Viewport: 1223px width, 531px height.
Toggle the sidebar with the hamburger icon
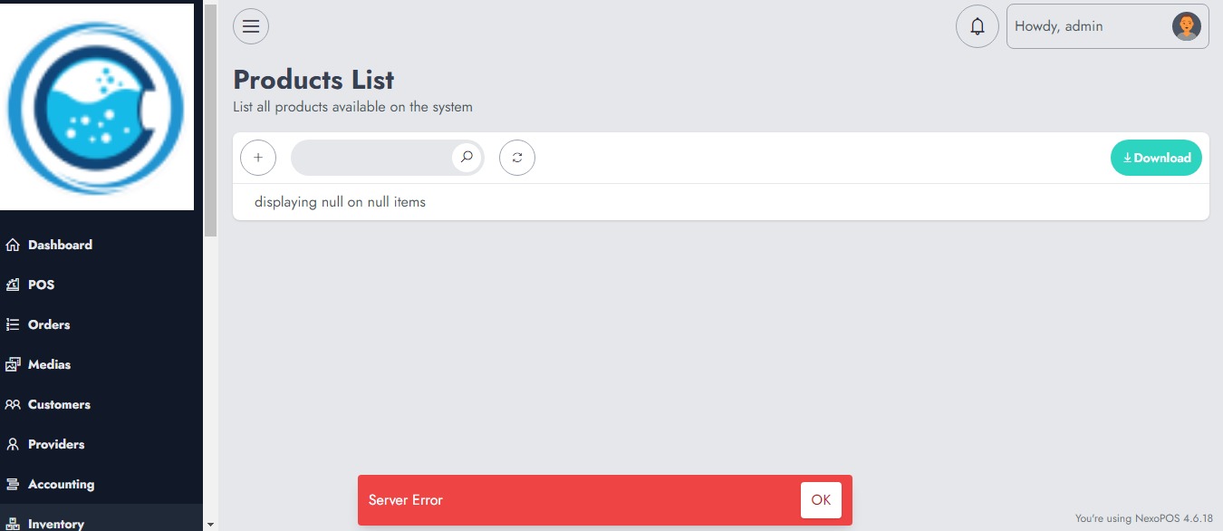point(250,25)
